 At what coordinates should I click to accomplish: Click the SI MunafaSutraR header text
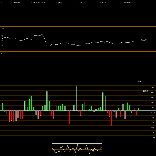(x=38, y=2)
